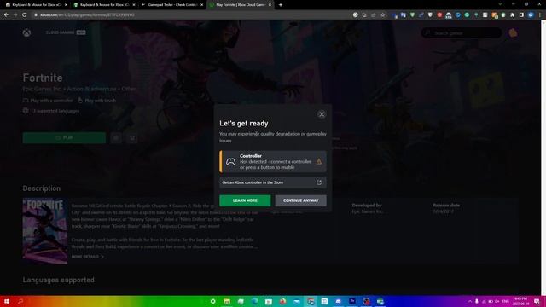The image size is (546, 307).
Task: Click the Play with a controller label
Action: [51, 101]
